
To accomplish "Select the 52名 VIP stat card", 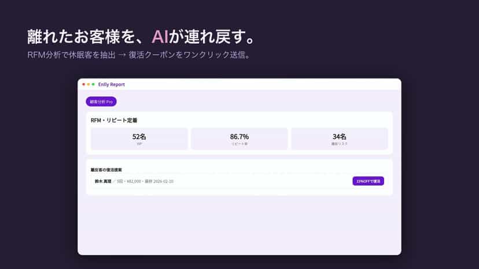I will [x=139, y=139].
